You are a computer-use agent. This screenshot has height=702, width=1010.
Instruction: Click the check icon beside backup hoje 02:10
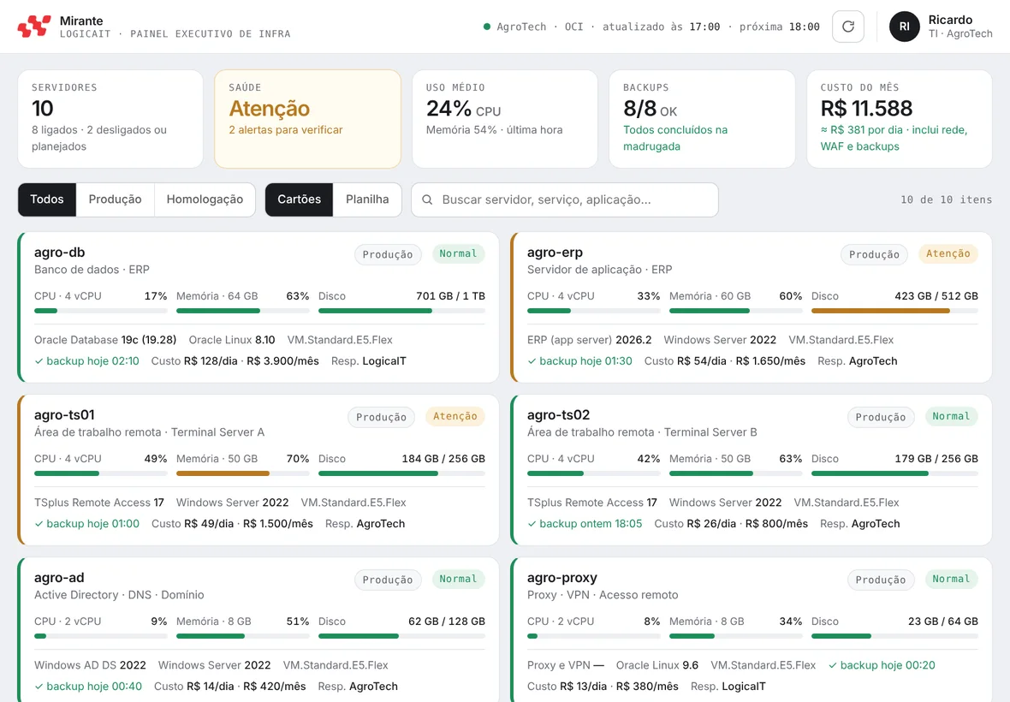pyautogui.click(x=39, y=361)
